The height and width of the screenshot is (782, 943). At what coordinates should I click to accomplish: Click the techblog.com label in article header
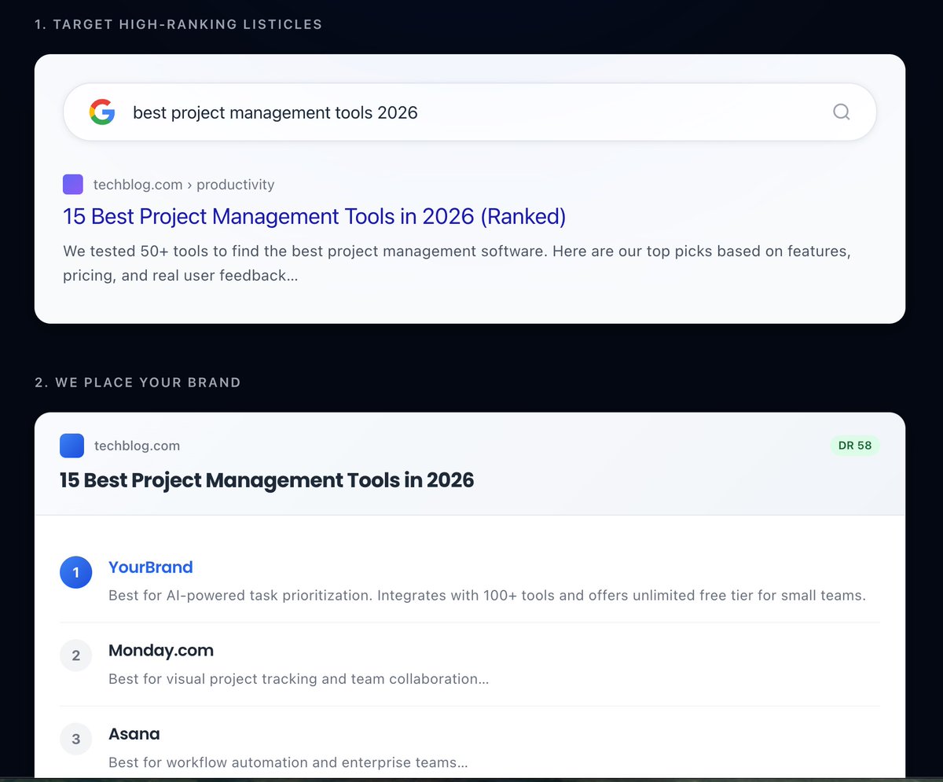coord(137,446)
